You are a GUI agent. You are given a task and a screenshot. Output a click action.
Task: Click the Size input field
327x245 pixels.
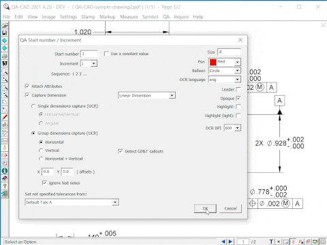coord(229,52)
